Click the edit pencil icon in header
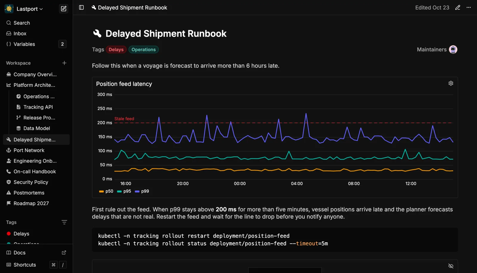Screen dimensions: 477x273 click(458, 7)
